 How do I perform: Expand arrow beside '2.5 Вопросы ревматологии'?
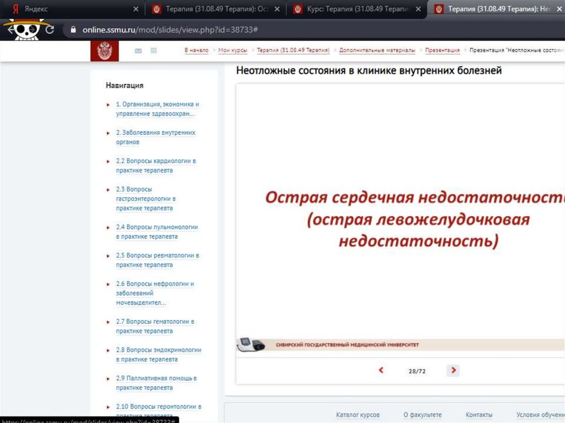[x=108, y=256]
